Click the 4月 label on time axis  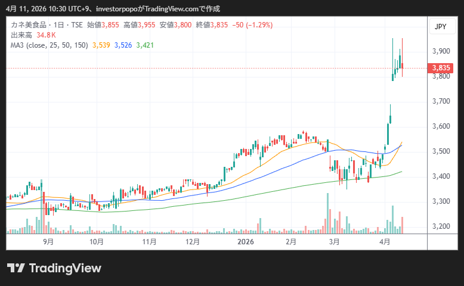click(x=385, y=242)
